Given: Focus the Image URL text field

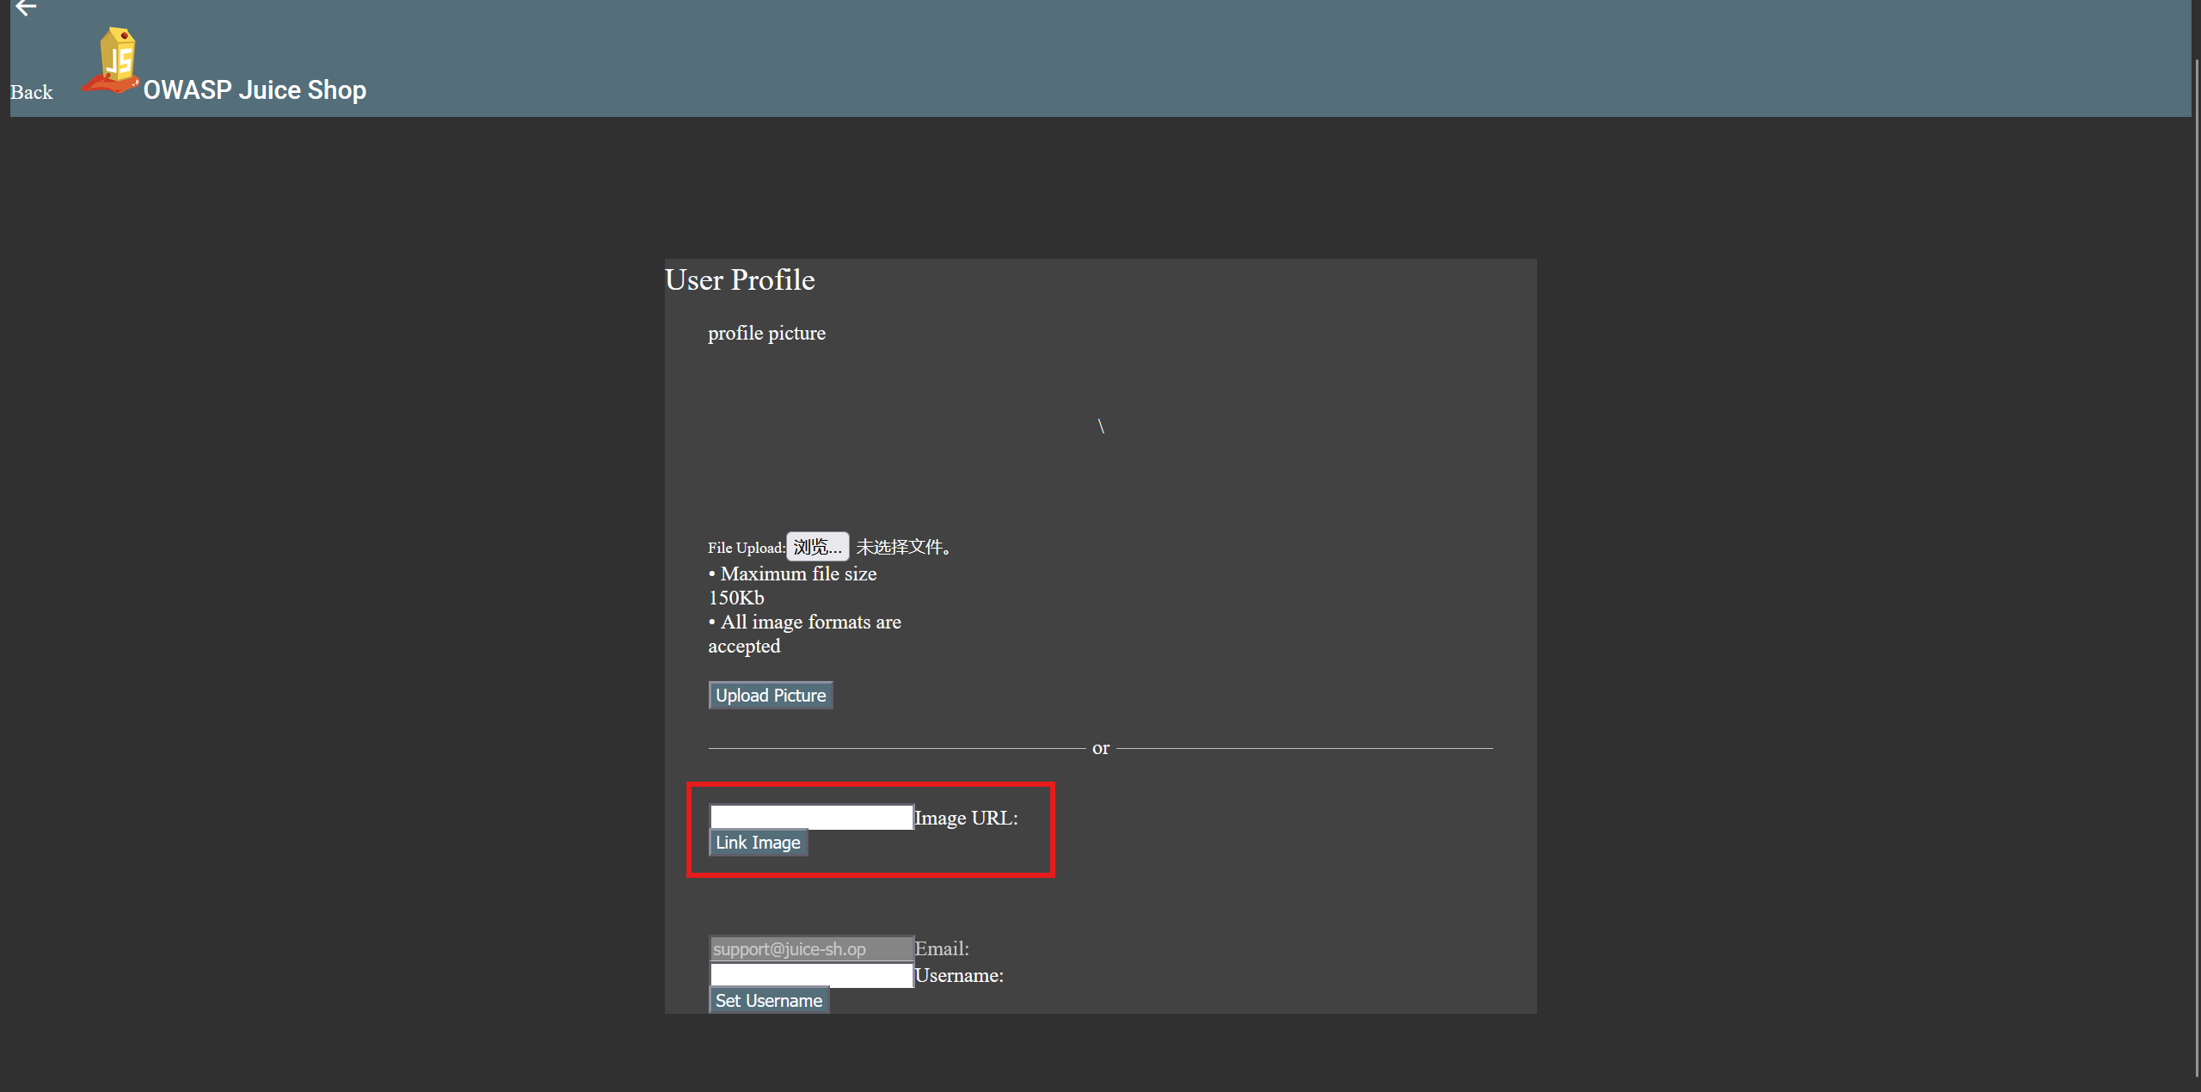Looking at the screenshot, I should point(810,817).
